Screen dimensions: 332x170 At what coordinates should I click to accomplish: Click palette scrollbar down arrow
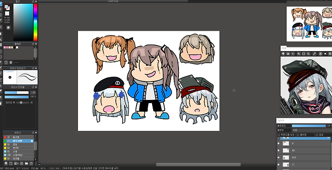pos(35,59)
